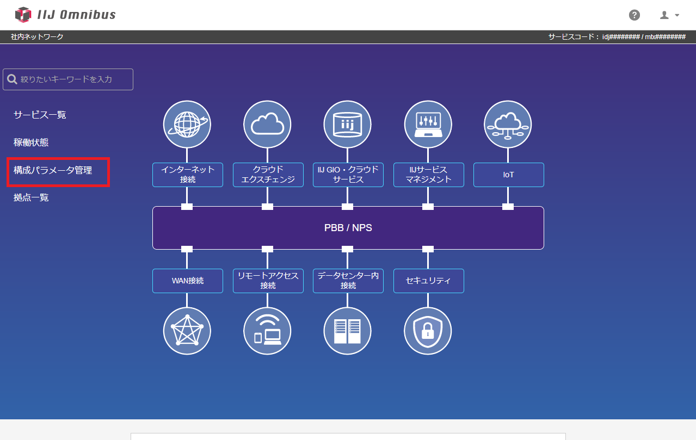Select the IIJサービスマネジメント box
This screenshot has width=696, height=440.
(x=429, y=175)
